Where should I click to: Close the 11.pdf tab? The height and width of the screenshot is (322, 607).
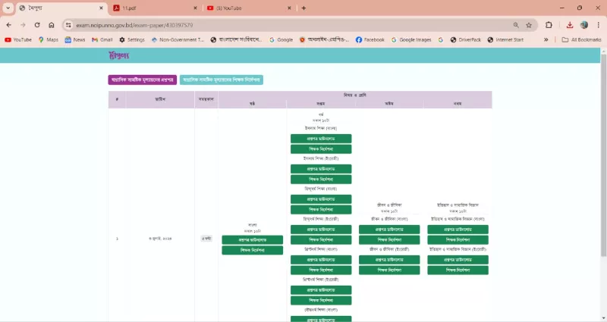click(195, 8)
